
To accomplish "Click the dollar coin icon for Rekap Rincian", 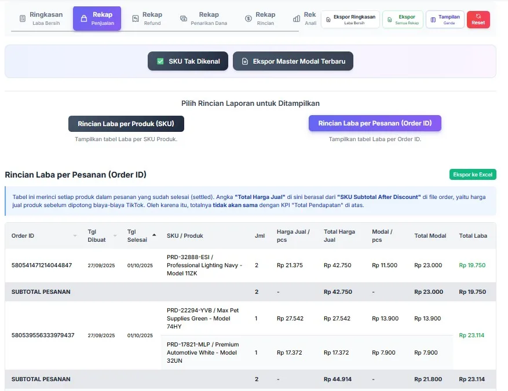I will point(248,19).
